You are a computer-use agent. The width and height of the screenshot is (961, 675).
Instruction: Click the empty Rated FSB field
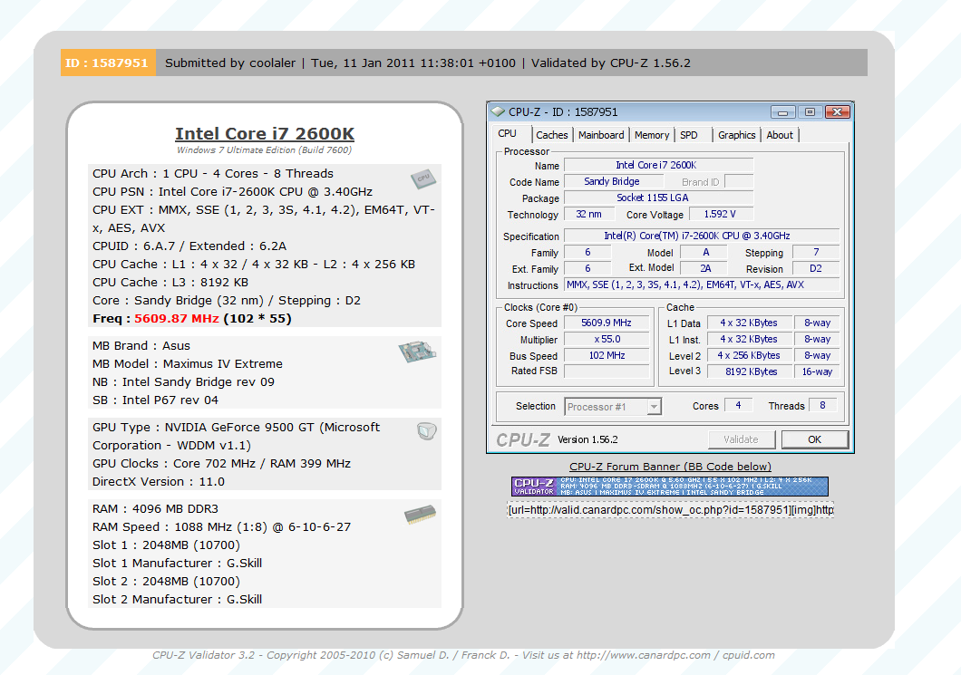point(607,371)
